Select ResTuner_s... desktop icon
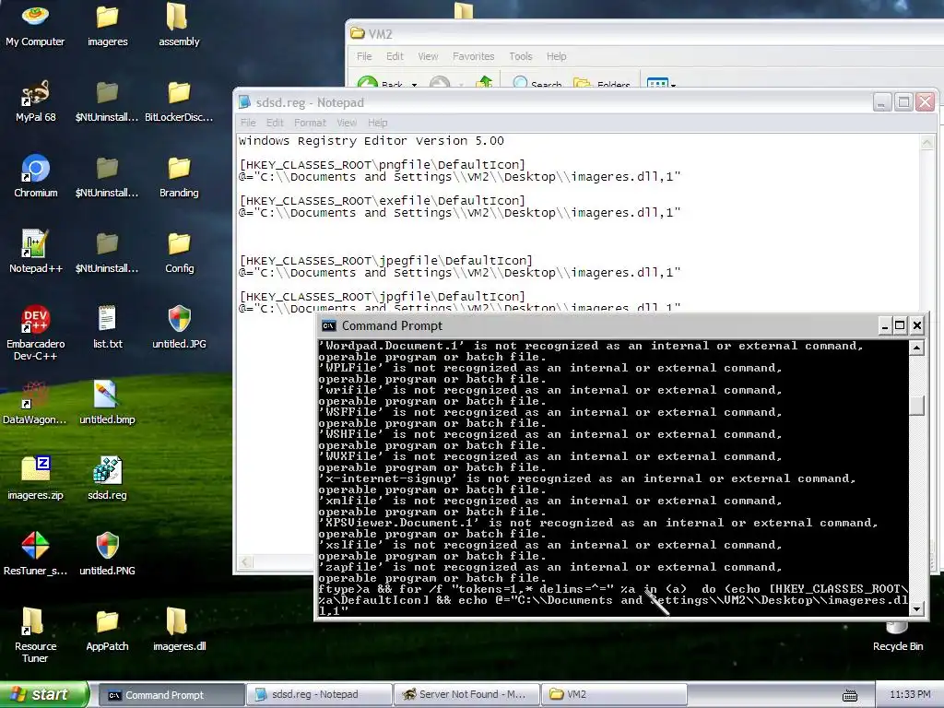Screen dimensions: 944x708 point(35,554)
